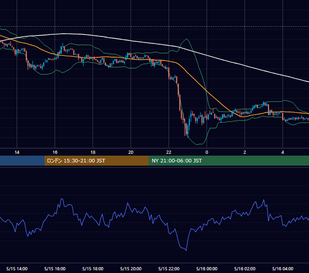Click the 5/16 00:00 date label
This screenshot has height=273, width=309.
[207, 268]
